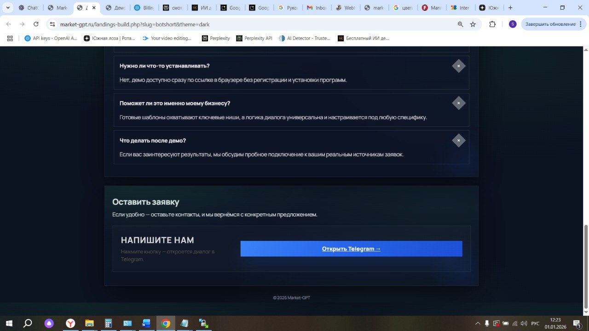This screenshot has width=589, height=331.
Task: Open File Explorer from the taskbar
Action: pos(89,323)
